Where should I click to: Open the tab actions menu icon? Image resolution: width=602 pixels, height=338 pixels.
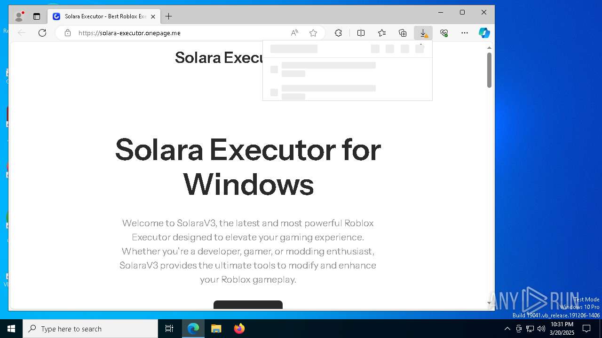(x=37, y=16)
